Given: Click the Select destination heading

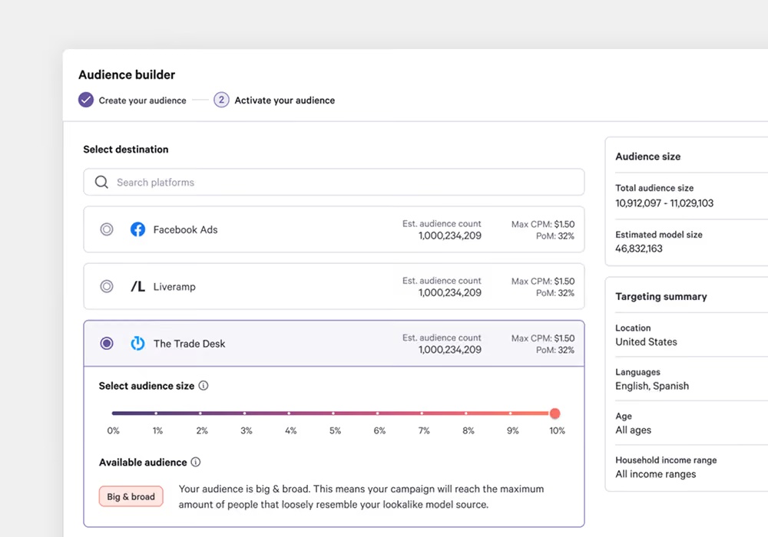Looking at the screenshot, I should point(125,149).
